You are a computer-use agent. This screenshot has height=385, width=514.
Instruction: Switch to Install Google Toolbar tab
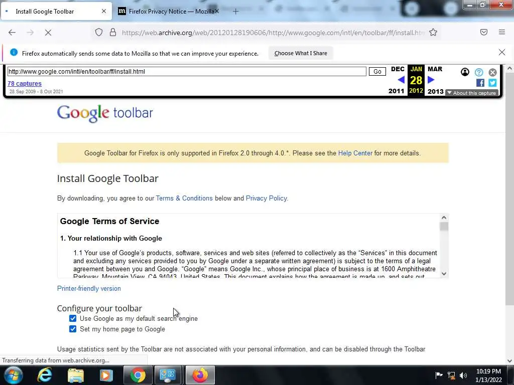point(56,12)
